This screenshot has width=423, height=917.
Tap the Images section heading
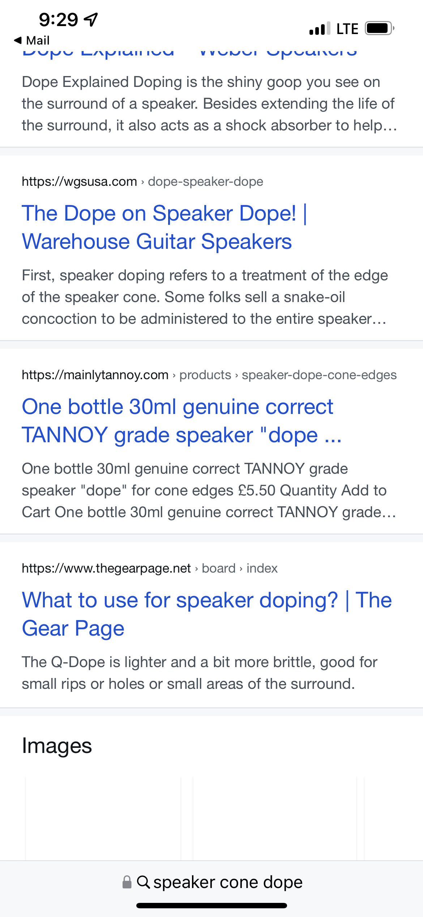click(x=57, y=746)
